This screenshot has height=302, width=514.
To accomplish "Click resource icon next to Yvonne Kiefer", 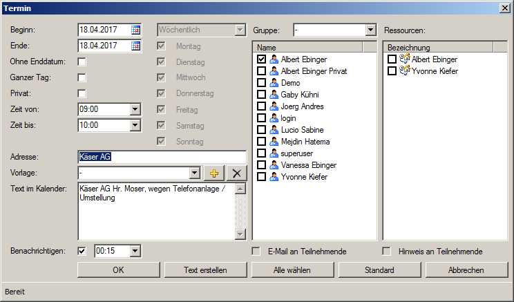I will coord(404,71).
